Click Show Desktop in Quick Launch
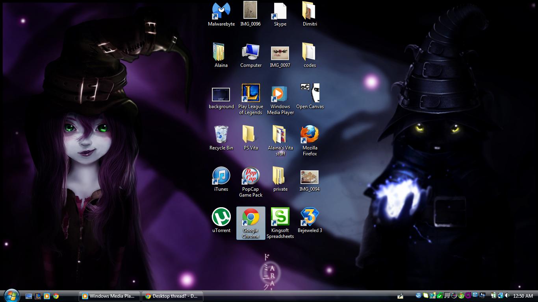 tap(29, 296)
